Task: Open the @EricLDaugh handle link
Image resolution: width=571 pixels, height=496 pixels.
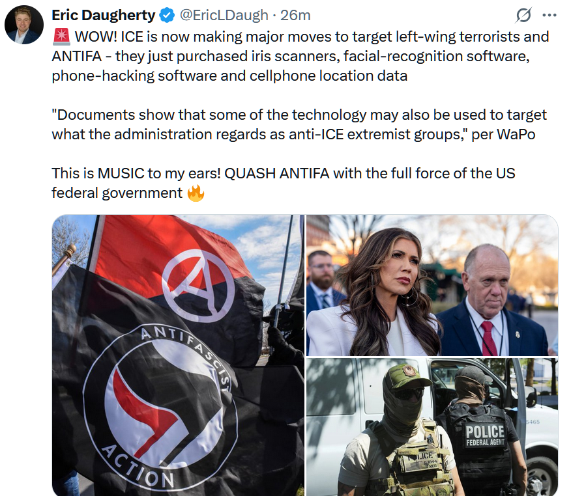Action: point(224,15)
